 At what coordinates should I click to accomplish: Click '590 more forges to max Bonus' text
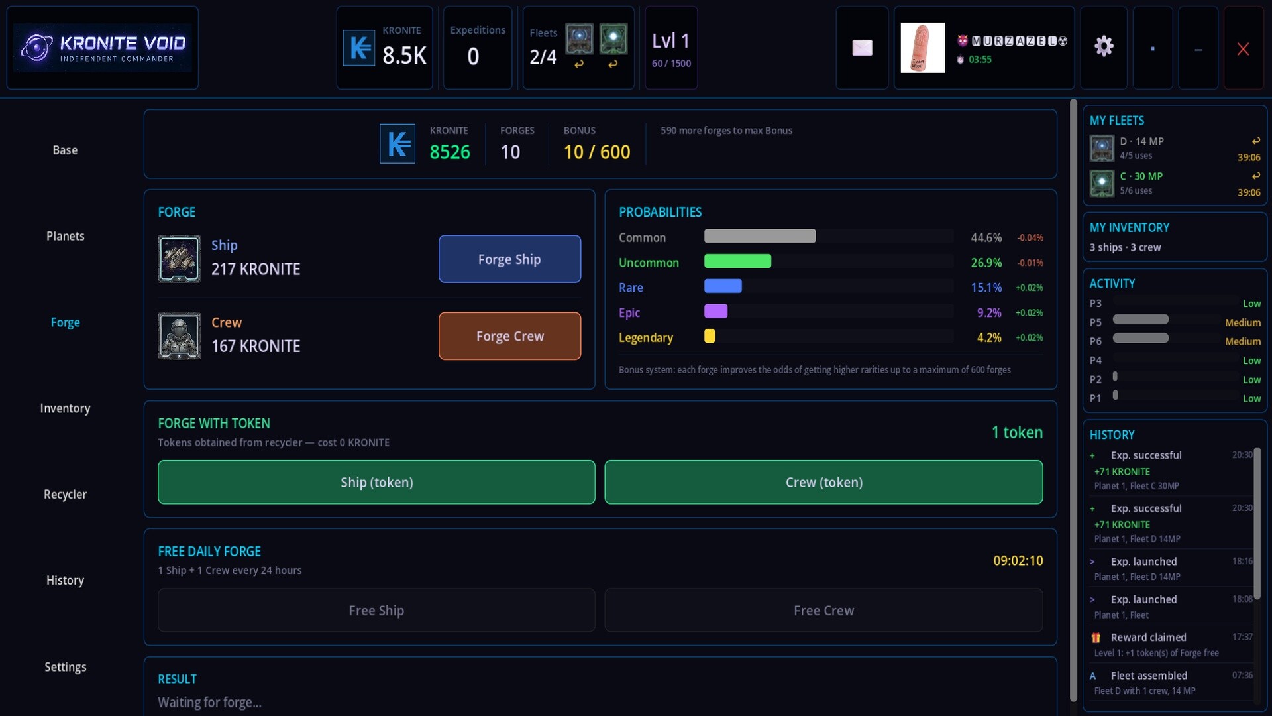click(x=726, y=131)
